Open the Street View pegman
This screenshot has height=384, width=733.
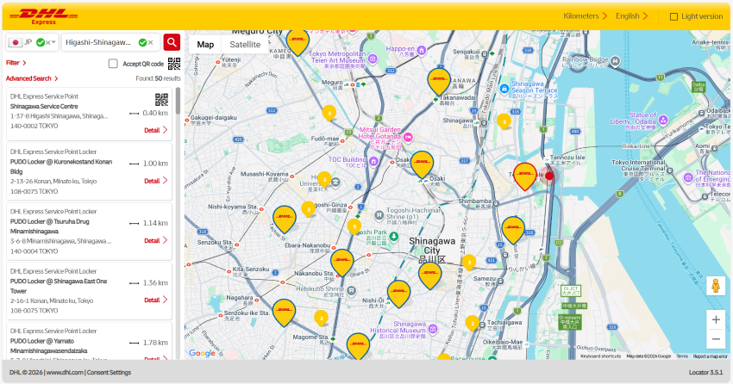(x=716, y=286)
